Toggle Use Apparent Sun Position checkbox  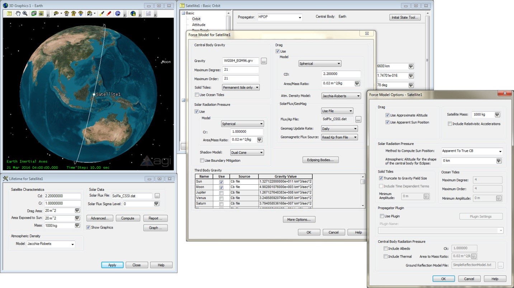coord(387,122)
